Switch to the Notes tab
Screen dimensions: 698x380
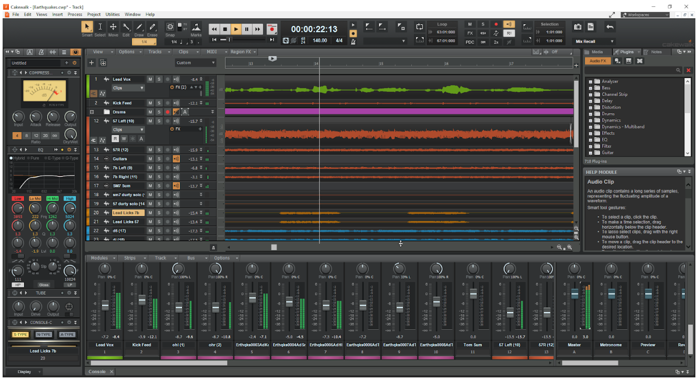click(x=656, y=52)
